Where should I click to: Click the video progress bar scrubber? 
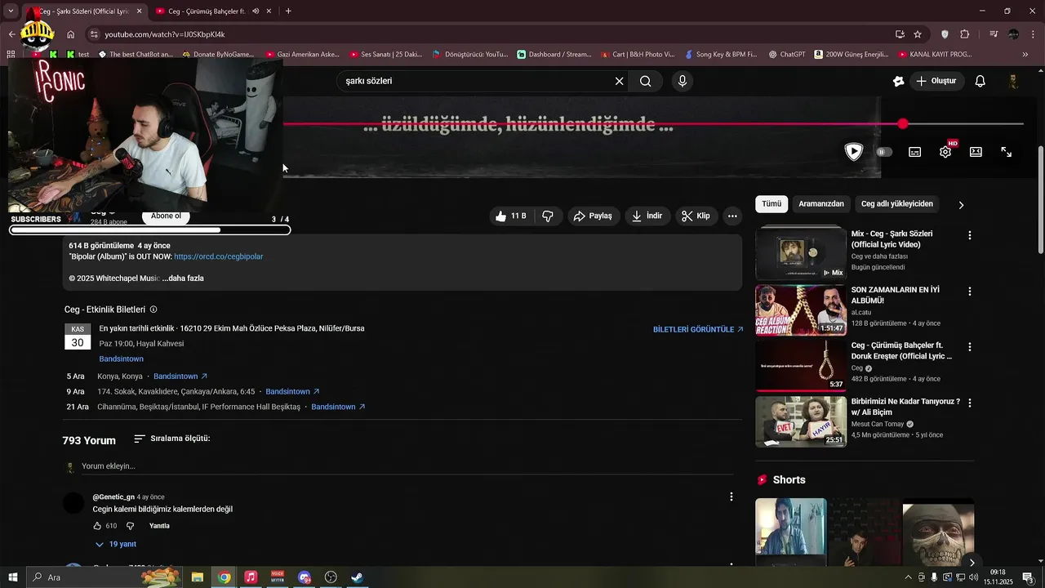tap(903, 124)
